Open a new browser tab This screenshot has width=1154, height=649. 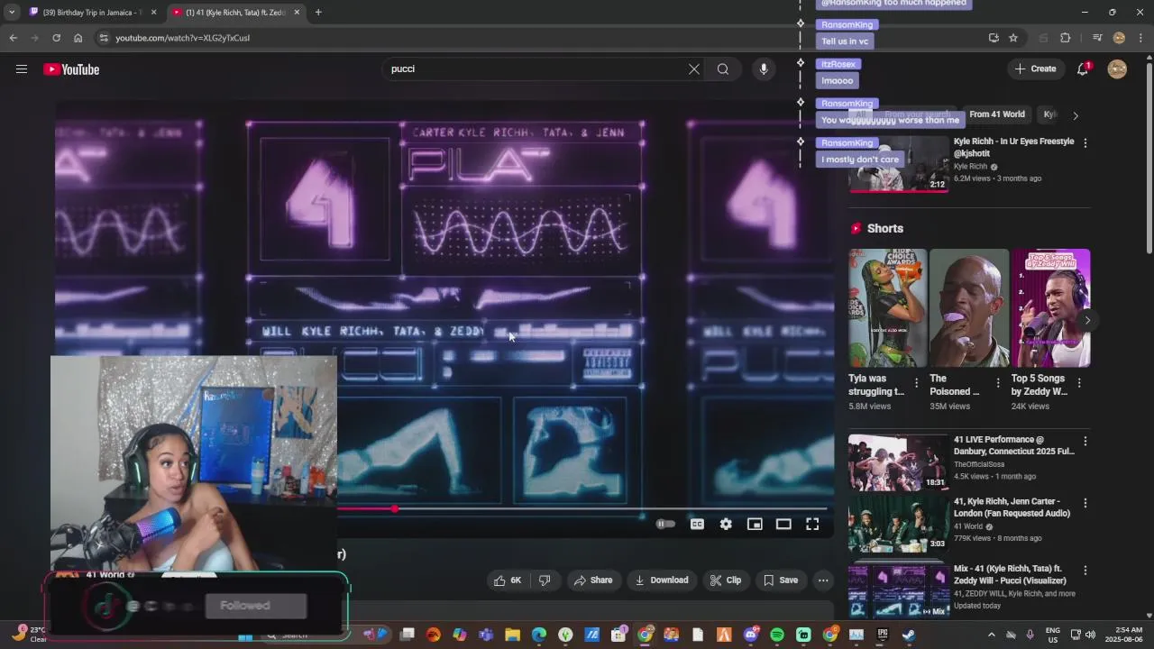[318, 13]
